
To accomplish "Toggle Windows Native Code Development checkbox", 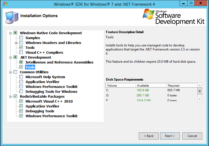I will pos(16,33).
